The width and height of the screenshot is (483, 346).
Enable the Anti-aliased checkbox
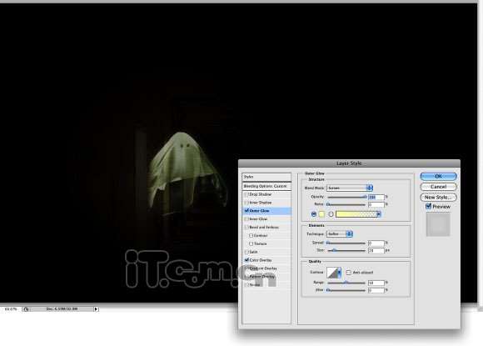pos(349,273)
